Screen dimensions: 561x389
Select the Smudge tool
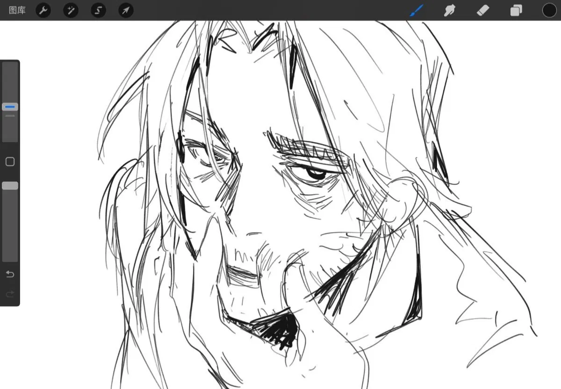pyautogui.click(x=450, y=10)
